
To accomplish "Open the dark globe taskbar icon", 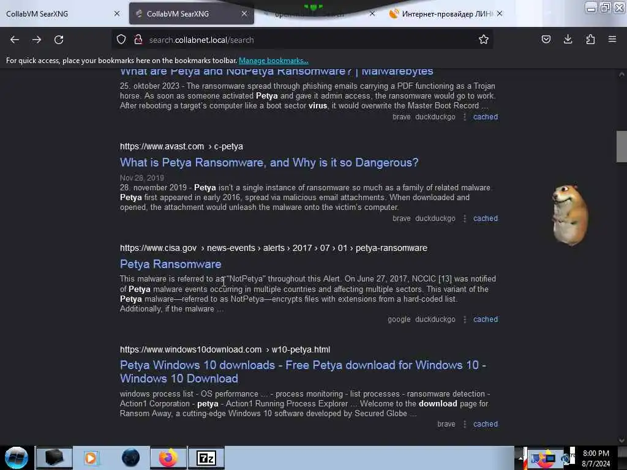I will click(x=131, y=458).
